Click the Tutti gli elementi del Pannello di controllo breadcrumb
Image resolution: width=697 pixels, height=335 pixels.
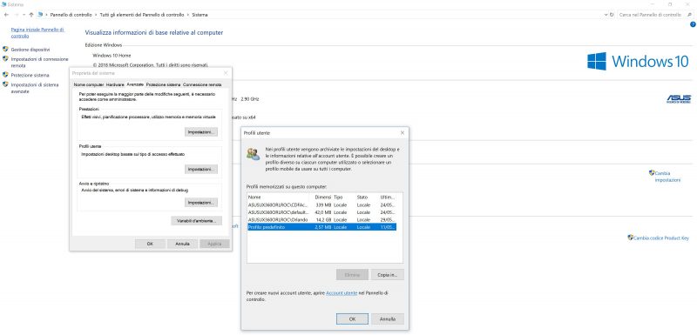pos(142,15)
